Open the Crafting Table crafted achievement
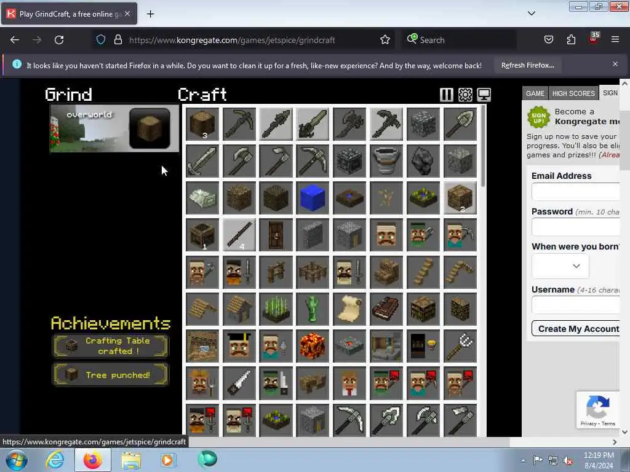630x472 pixels. click(x=111, y=345)
